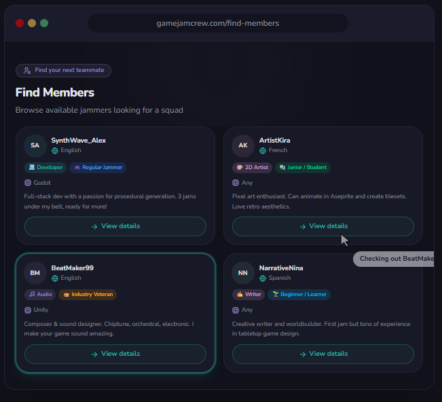View details for SynthWave_Alex
The image size is (442, 402).
(115, 226)
